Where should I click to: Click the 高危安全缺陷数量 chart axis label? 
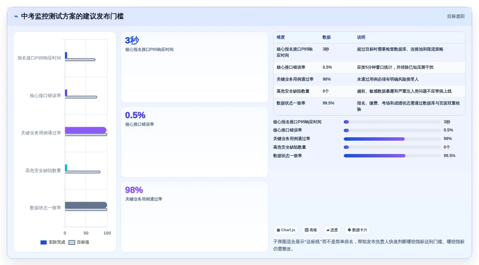pos(43,170)
